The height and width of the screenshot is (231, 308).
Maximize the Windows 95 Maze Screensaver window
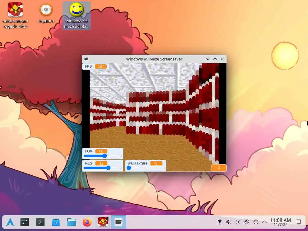(x=215, y=59)
